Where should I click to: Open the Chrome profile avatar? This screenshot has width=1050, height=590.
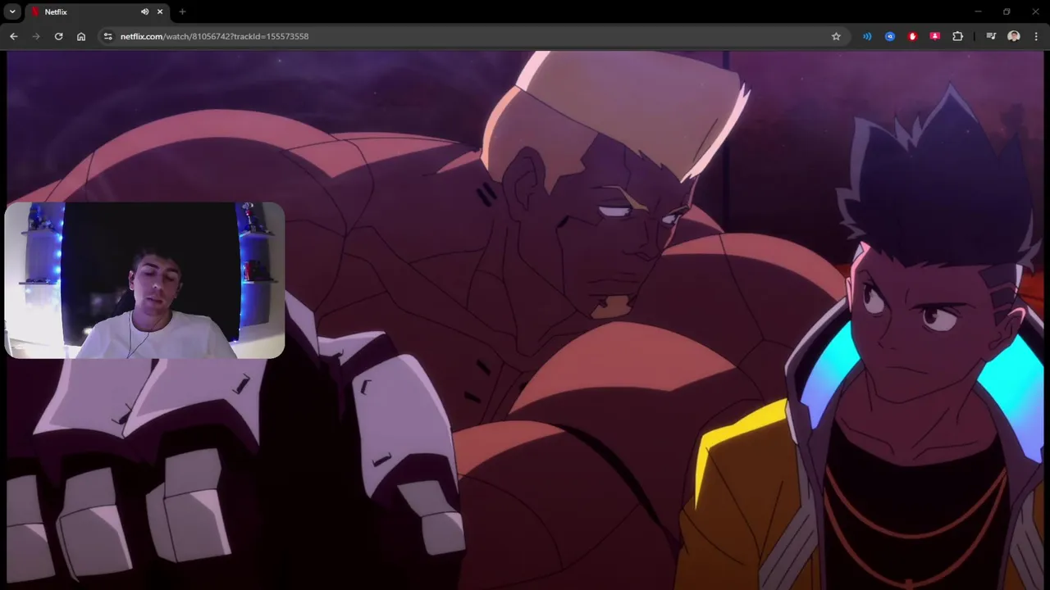[x=1014, y=36]
